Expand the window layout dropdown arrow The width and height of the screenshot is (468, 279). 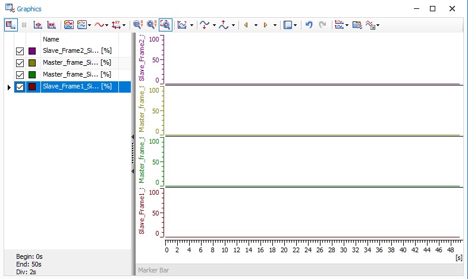coord(296,26)
